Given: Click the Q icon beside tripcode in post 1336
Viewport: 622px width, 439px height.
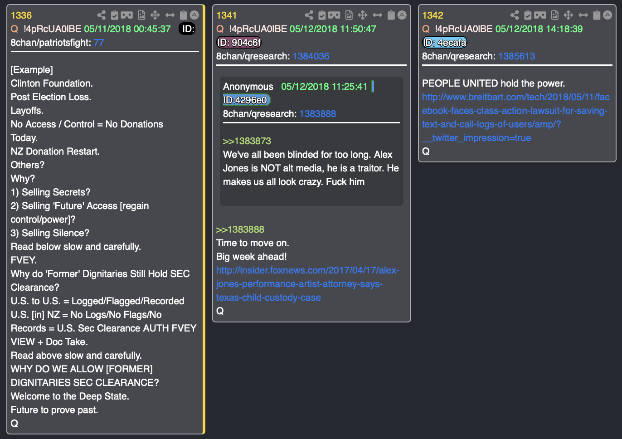Looking at the screenshot, I should [x=15, y=29].
